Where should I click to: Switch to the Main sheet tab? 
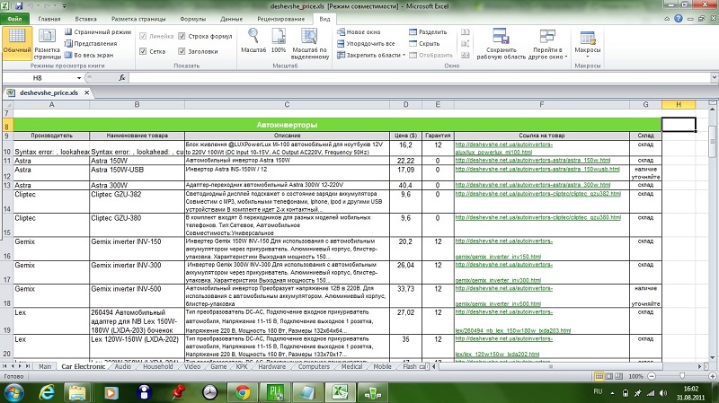[45, 366]
